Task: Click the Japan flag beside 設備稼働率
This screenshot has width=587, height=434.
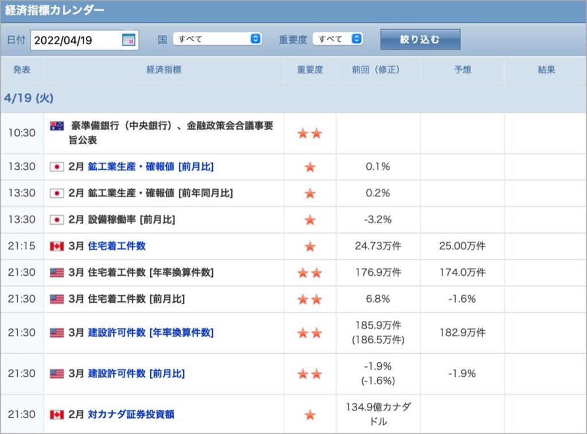Action: pyautogui.click(x=57, y=220)
